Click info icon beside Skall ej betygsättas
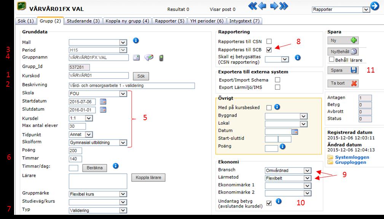Image resolution: width=384 pixels, height=219 pixels. click(x=298, y=58)
